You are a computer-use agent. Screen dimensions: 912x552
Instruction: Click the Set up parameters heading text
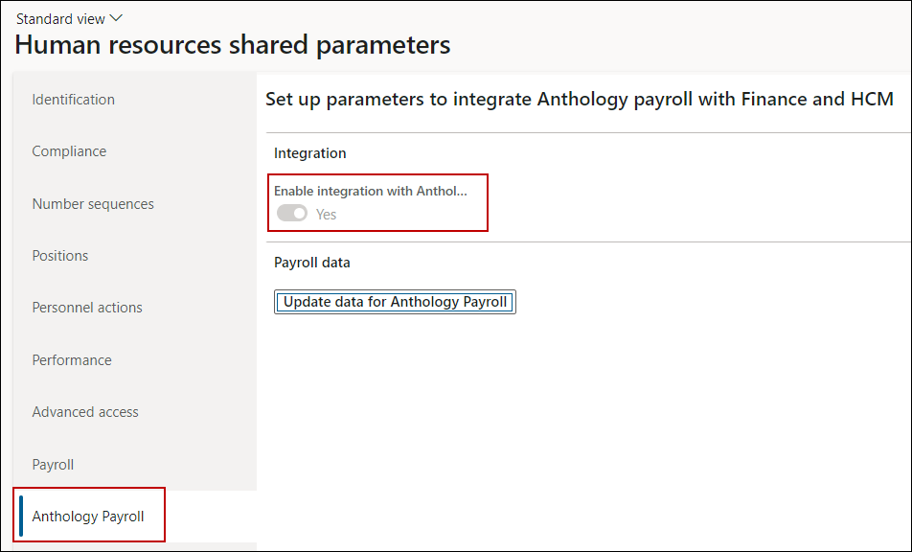click(579, 99)
